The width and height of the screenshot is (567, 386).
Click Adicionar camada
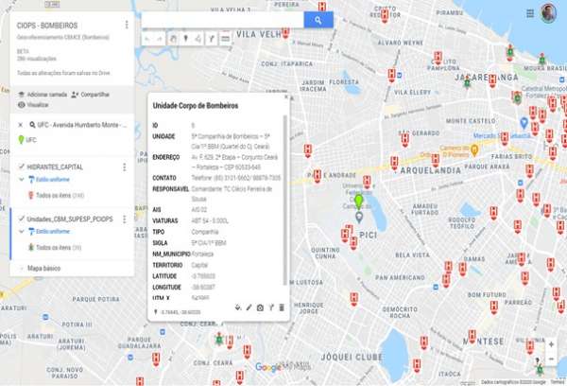(x=43, y=95)
